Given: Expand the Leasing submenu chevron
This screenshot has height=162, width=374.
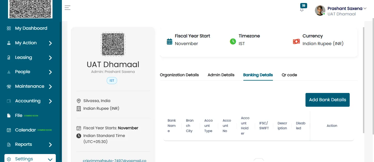Looking at the screenshot, I should coord(50,58).
